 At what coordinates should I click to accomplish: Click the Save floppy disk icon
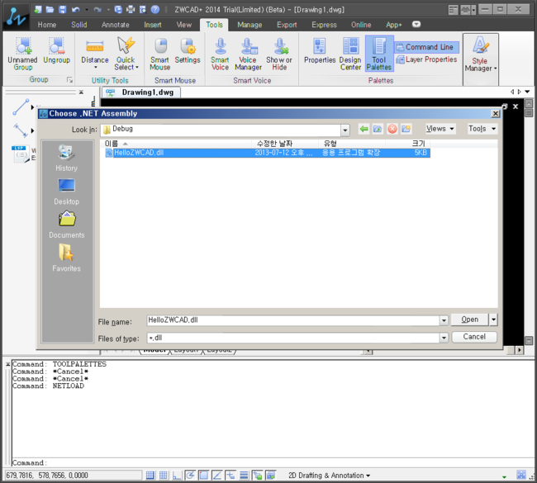pyautogui.click(x=62, y=10)
